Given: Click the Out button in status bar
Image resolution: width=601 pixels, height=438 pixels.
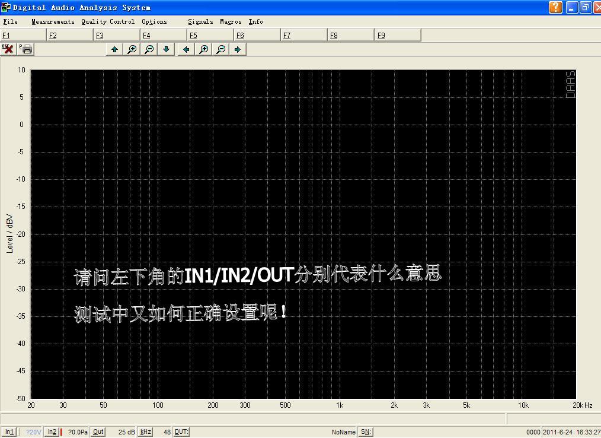Looking at the screenshot, I should tap(98, 432).
